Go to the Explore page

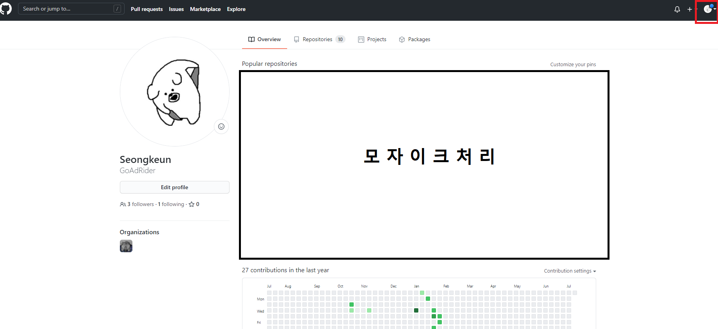tap(236, 9)
